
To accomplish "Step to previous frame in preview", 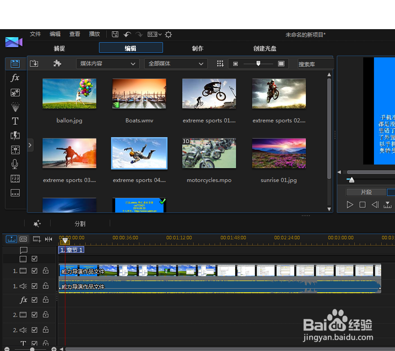I will point(375,205).
